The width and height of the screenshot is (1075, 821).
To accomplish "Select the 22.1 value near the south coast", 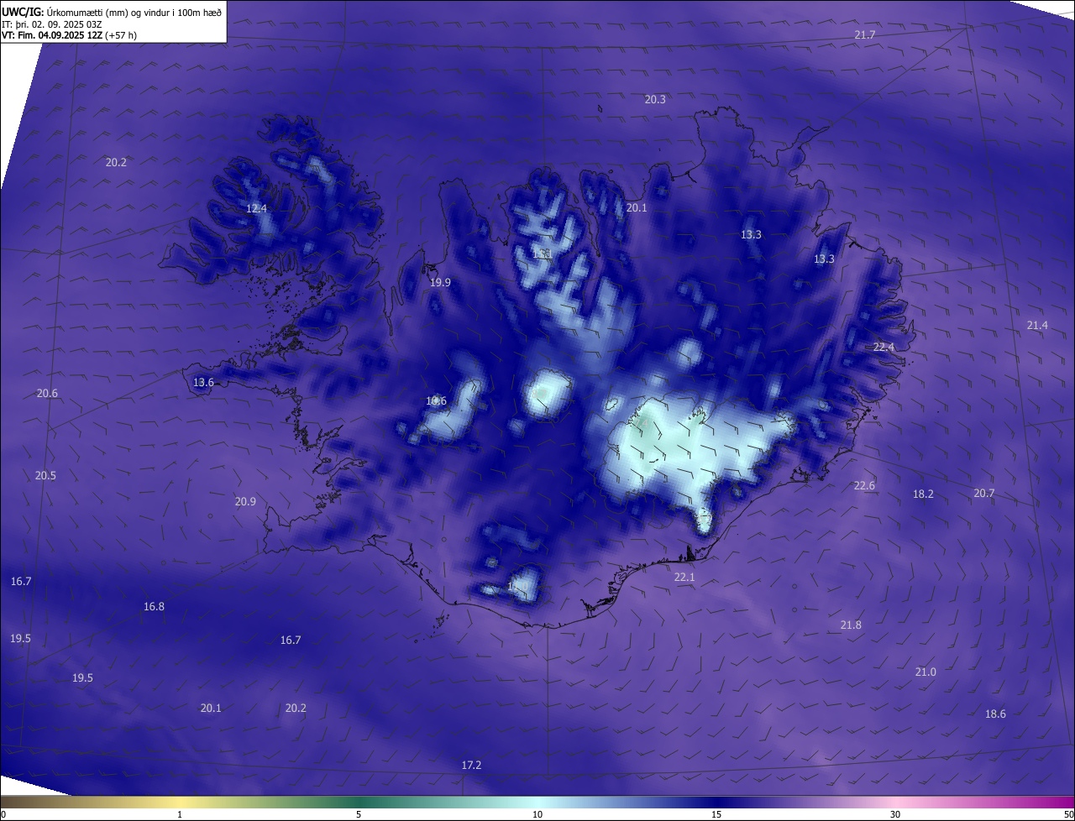I will [684, 577].
